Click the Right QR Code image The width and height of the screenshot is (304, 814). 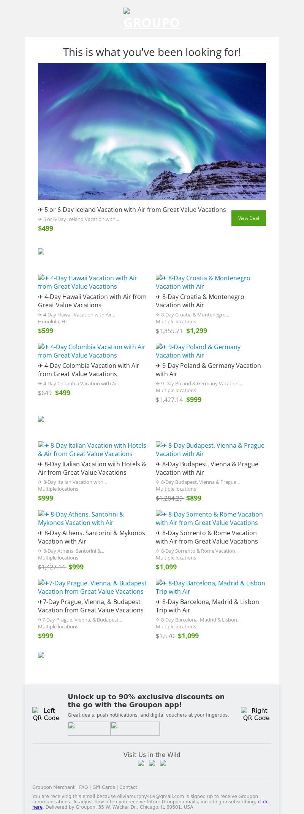pos(256,714)
